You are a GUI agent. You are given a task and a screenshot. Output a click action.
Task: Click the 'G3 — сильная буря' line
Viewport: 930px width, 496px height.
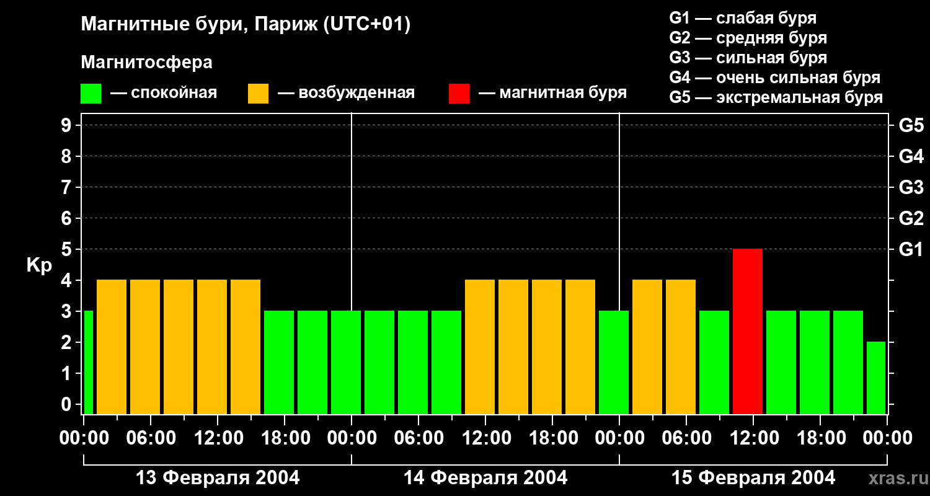748,58
